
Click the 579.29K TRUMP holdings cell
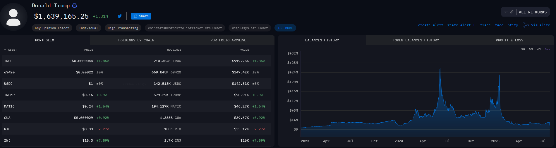coord(167,95)
